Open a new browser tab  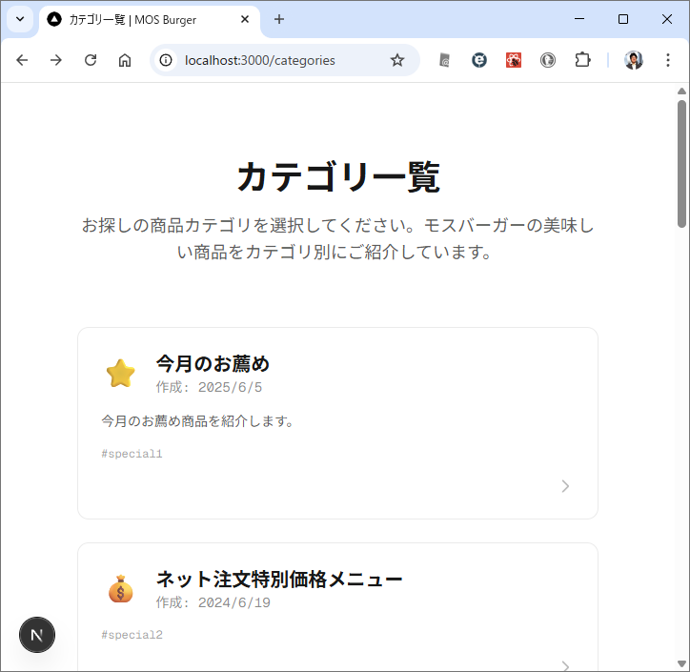point(279,19)
